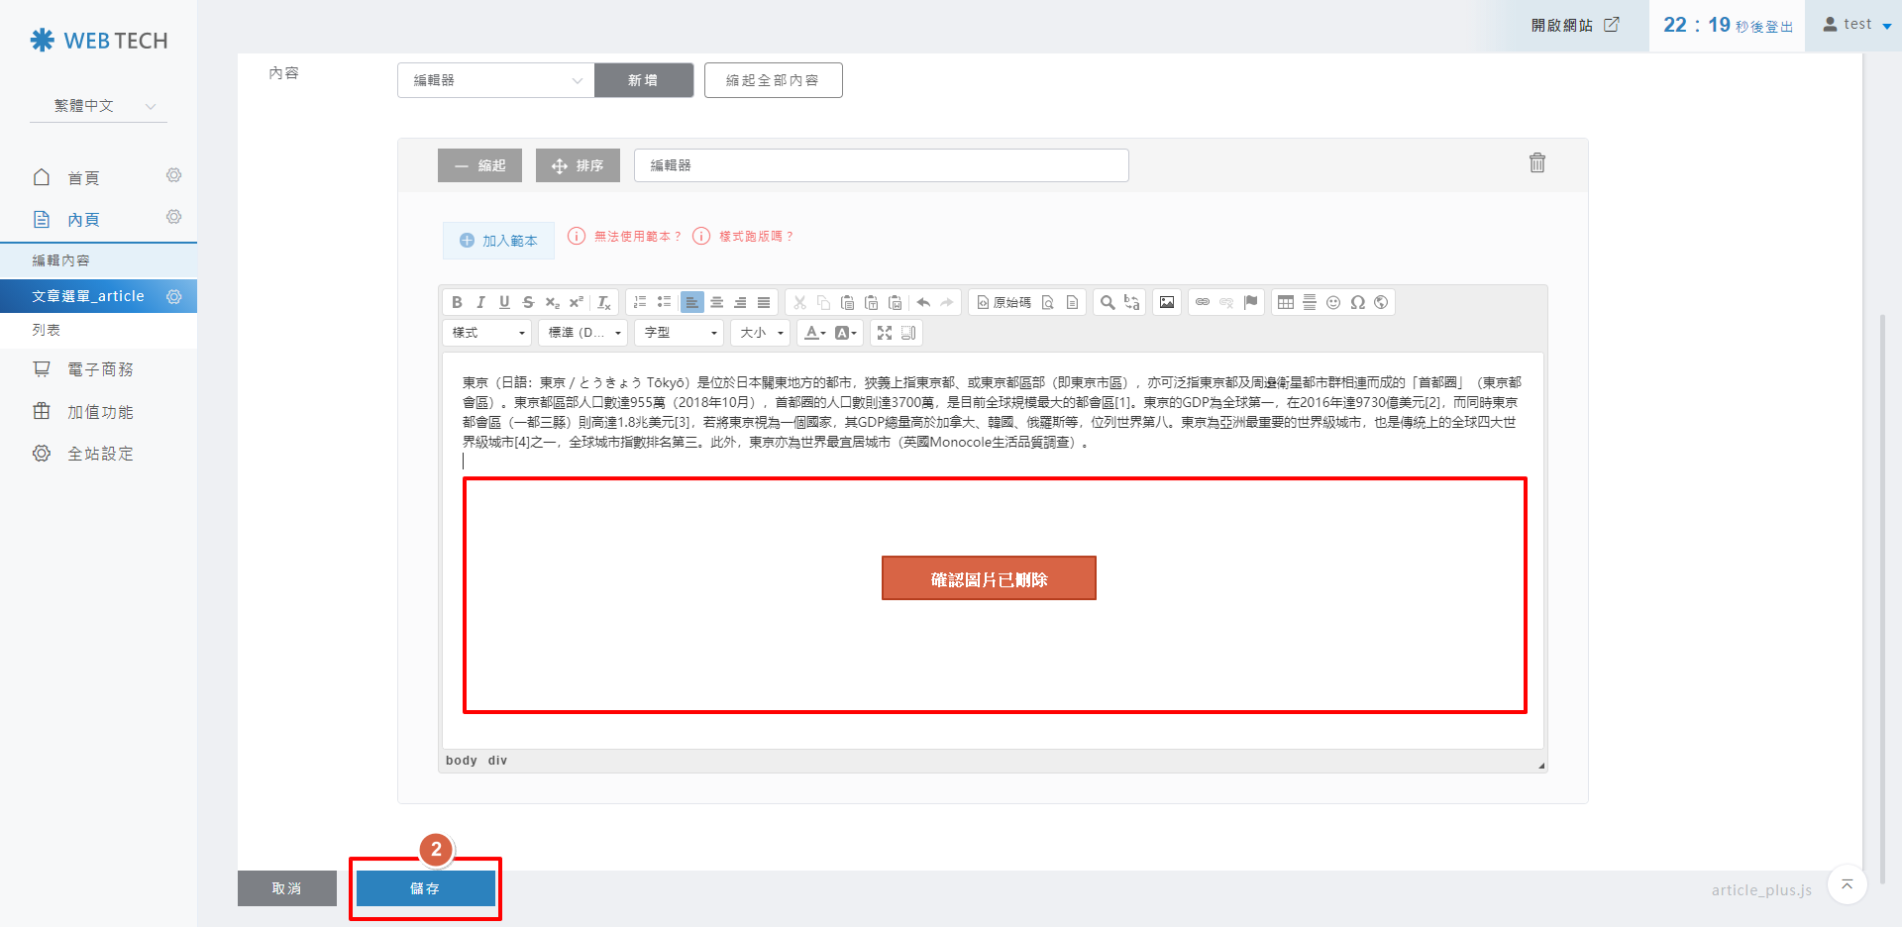Click the blue 儲存 save button
Viewport: 1902px width, 927px height.
coord(425,888)
